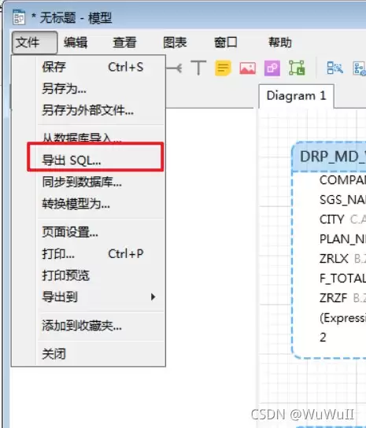Open the 文件 menu

tap(35, 42)
